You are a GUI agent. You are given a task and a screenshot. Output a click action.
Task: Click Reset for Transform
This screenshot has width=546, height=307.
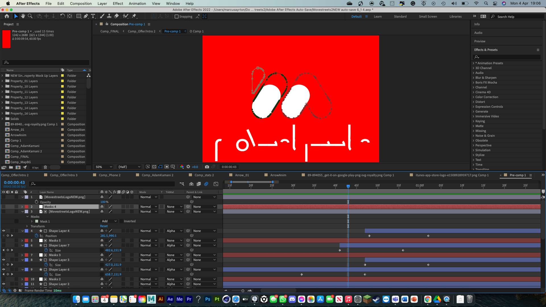[x=104, y=226]
